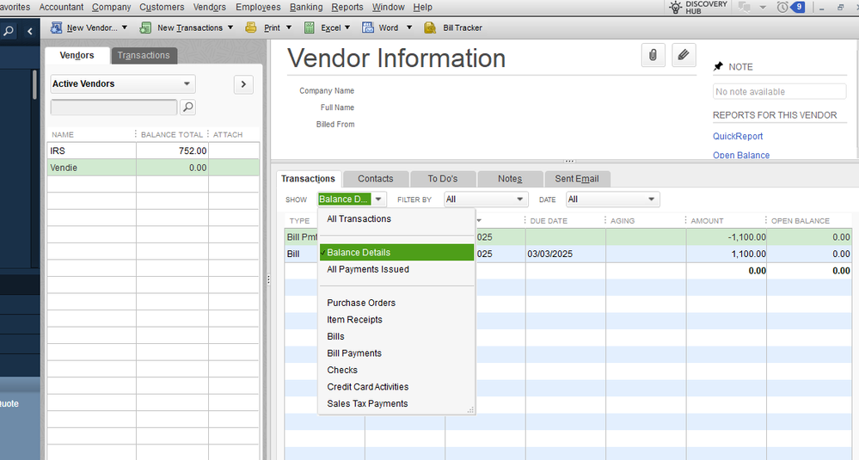Click the pushpin Note icon
Screen dimensions: 859x460
tap(718, 67)
